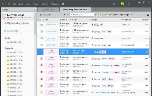This screenshot has height=96, width=152.
Task: Click the info icon on 200.se.wa Node Up row
Action: (x=41, y=25)
